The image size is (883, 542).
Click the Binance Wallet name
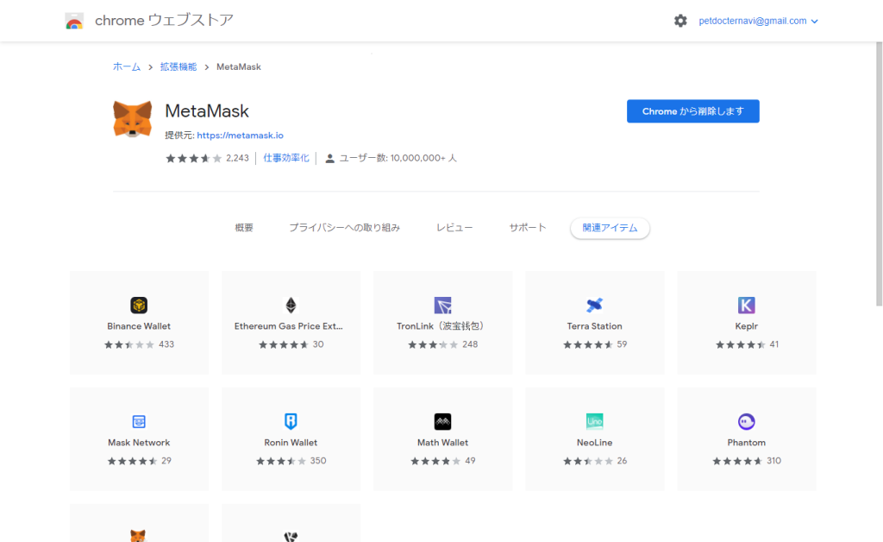point(139,326)
